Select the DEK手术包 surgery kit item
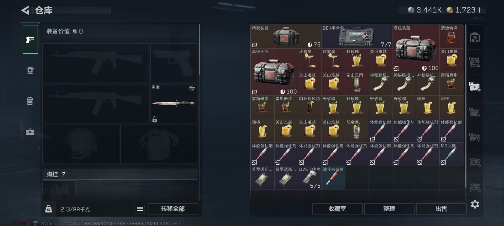Screen dimensions: 504x226 click(x=357, y=37)
